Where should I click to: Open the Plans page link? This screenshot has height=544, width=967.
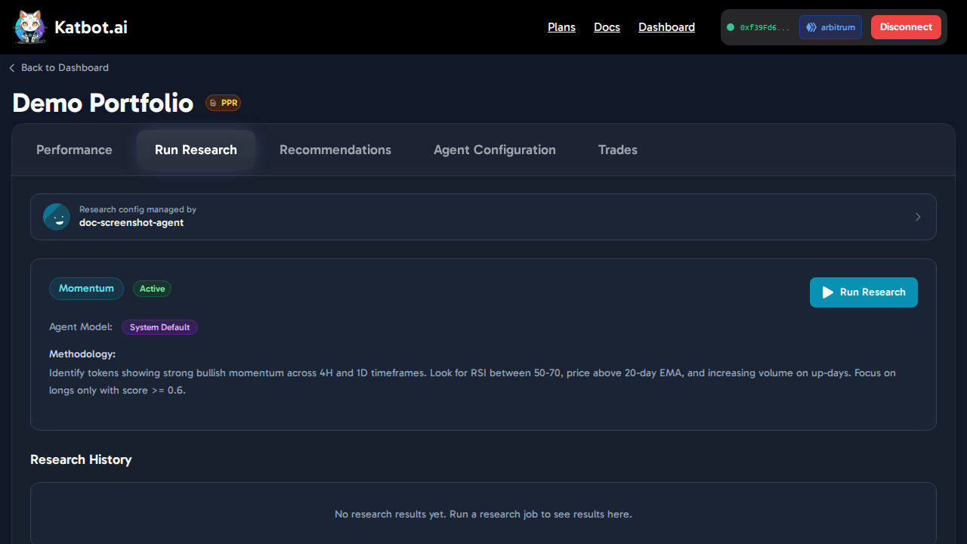(x=561, y=27)
